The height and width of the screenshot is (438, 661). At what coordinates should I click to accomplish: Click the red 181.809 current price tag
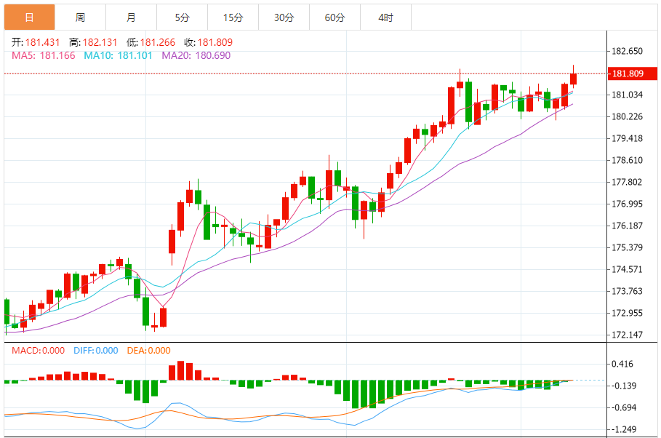click(628, 73)
